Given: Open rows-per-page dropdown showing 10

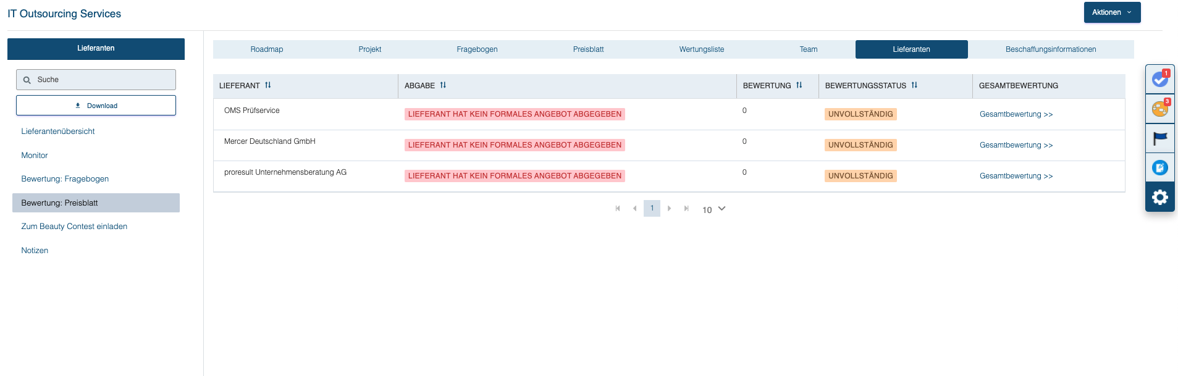Looking at the screenshot, I should point(714,209).
